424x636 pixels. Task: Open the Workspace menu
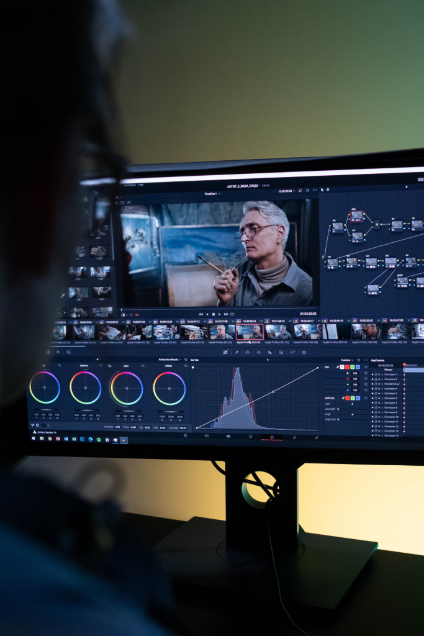(x=130, y=184)
